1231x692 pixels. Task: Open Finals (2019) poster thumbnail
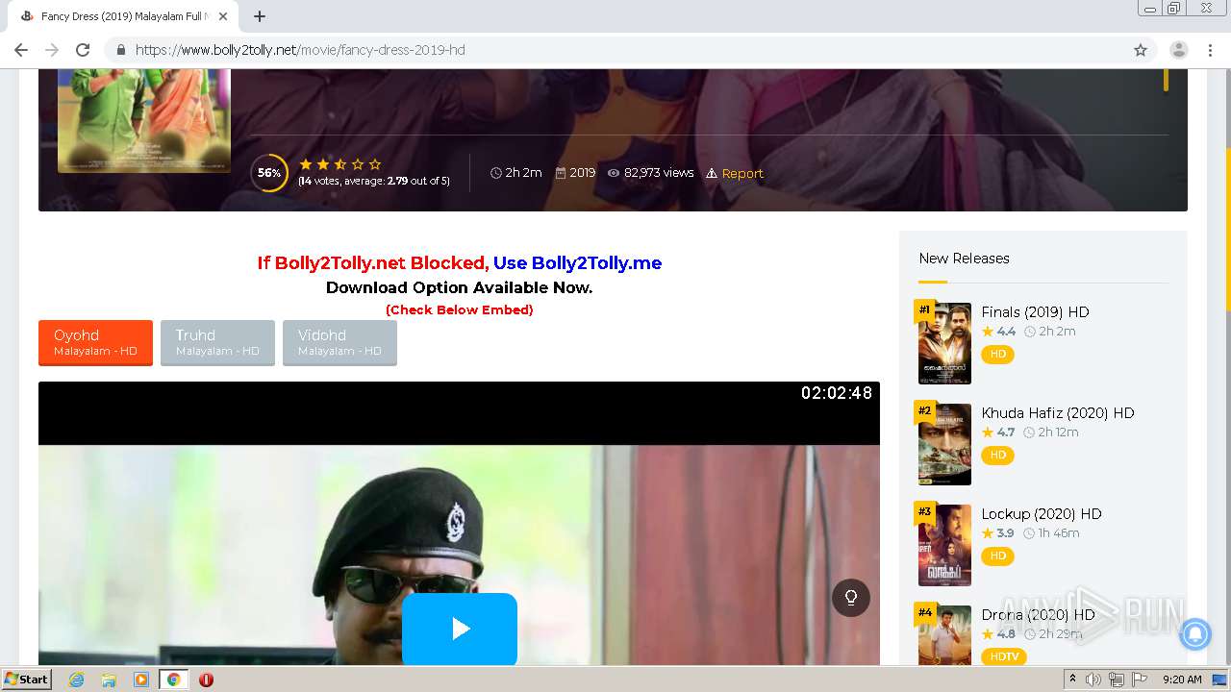pyautogui.click(x=944, y=343)
